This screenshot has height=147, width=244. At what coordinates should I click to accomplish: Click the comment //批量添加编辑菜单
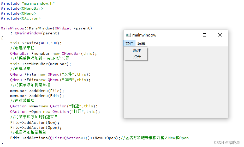click(28, 132)
